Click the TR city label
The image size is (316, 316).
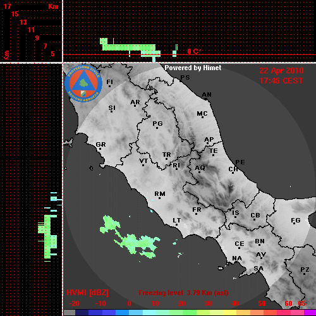[x=166, y=155]
